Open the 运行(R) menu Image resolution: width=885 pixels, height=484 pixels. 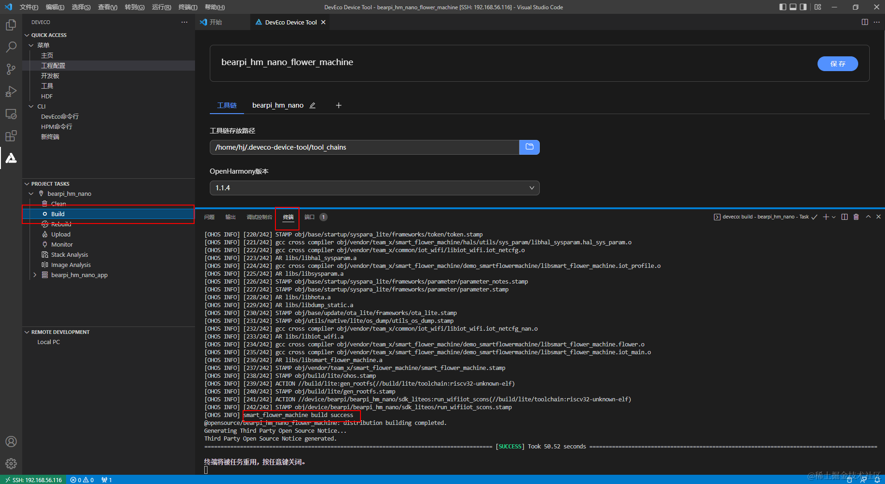pos(161,7)
